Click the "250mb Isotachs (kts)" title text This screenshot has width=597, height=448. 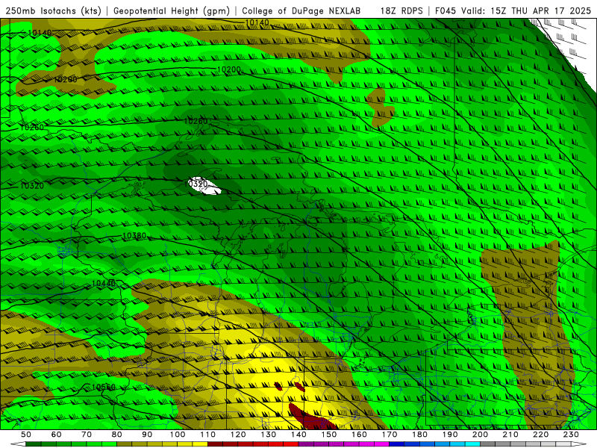click(x=53, y=11)
